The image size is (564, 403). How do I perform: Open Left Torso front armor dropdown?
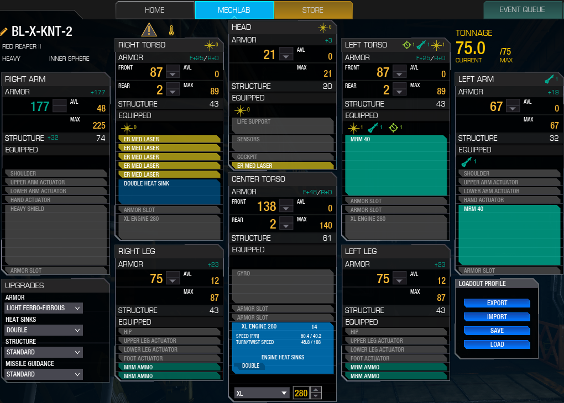pos(399,71)
